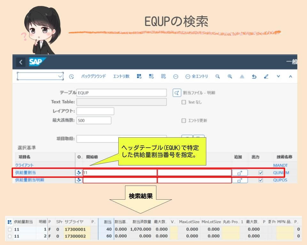Click the undo arrow icon in the toolbar
Viewport: 307px width, 245px height.
tap(254, 76)
